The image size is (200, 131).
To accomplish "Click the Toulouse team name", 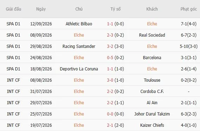I will click(x=152, y=80).
